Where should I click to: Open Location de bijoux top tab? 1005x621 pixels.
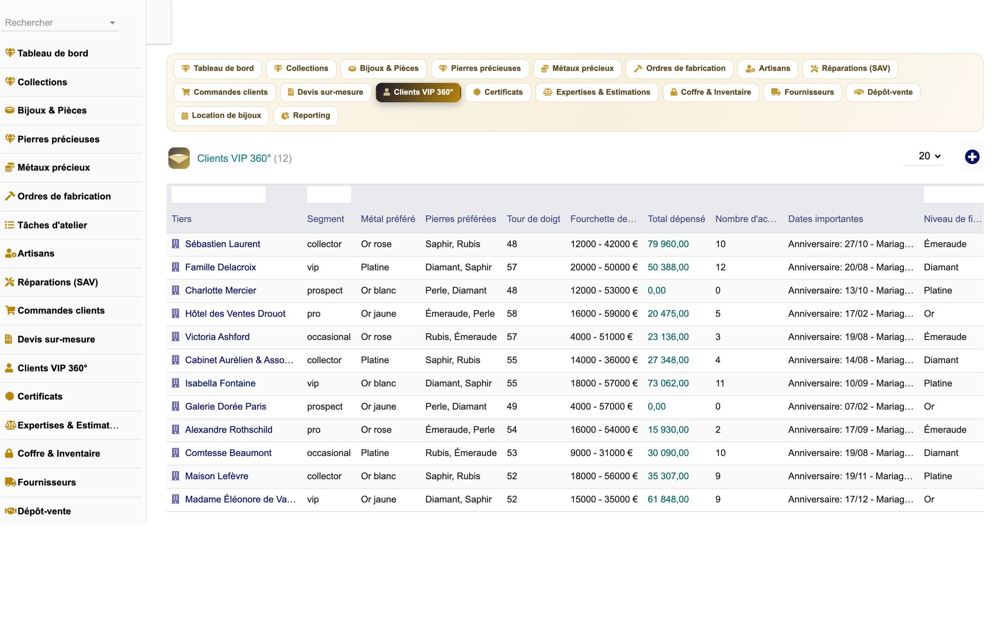click(221, 115)
